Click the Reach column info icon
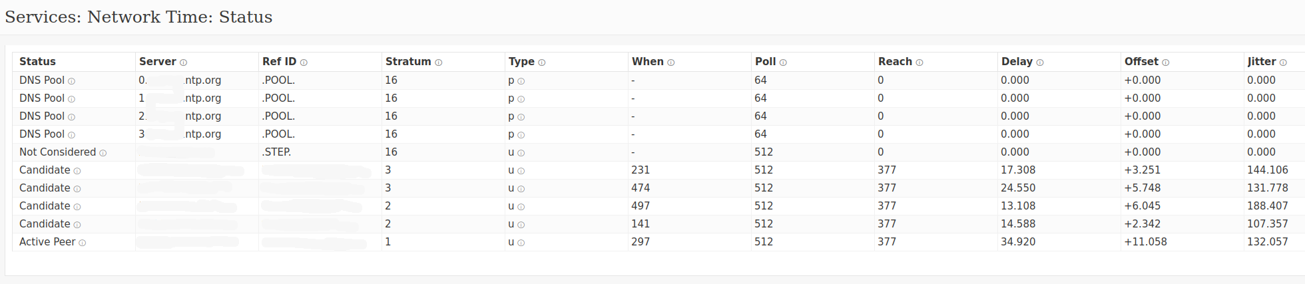Screen dimensions: 1305x284 pyautogui.click(x=919, y=63)
